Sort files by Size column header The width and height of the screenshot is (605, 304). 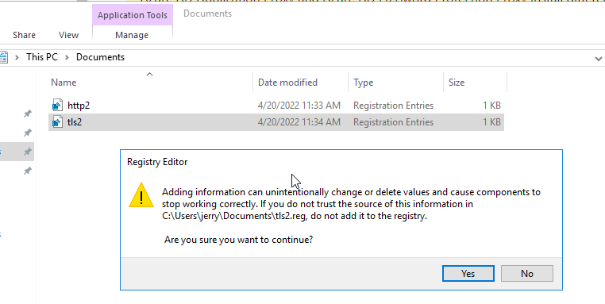point(457,83)
